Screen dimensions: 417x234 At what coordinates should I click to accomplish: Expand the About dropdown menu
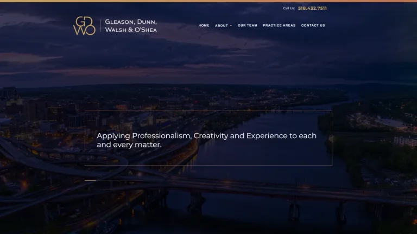click(223, 25)
